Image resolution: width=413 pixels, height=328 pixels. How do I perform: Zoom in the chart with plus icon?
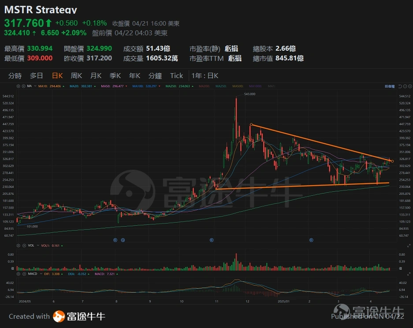coord(410,86)
